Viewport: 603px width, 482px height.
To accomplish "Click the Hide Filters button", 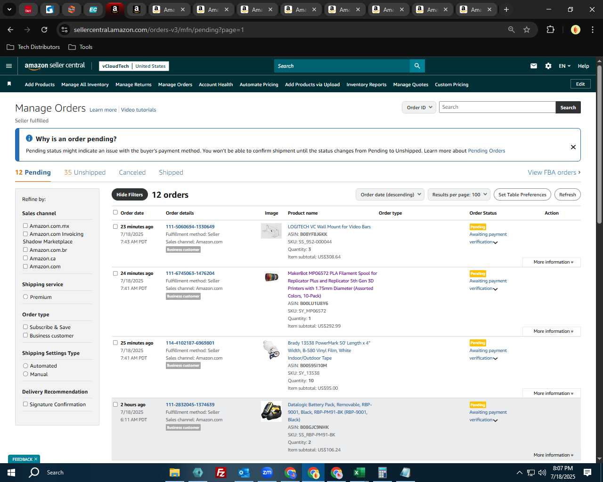I will 130,194.
